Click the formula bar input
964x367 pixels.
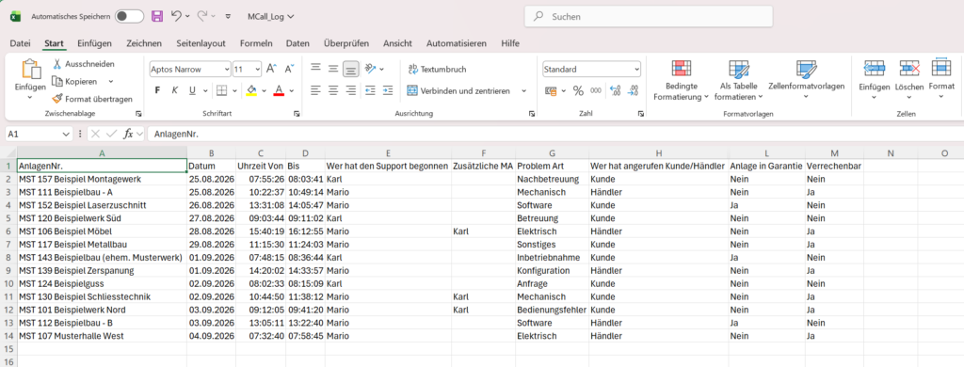pos(555,134)
